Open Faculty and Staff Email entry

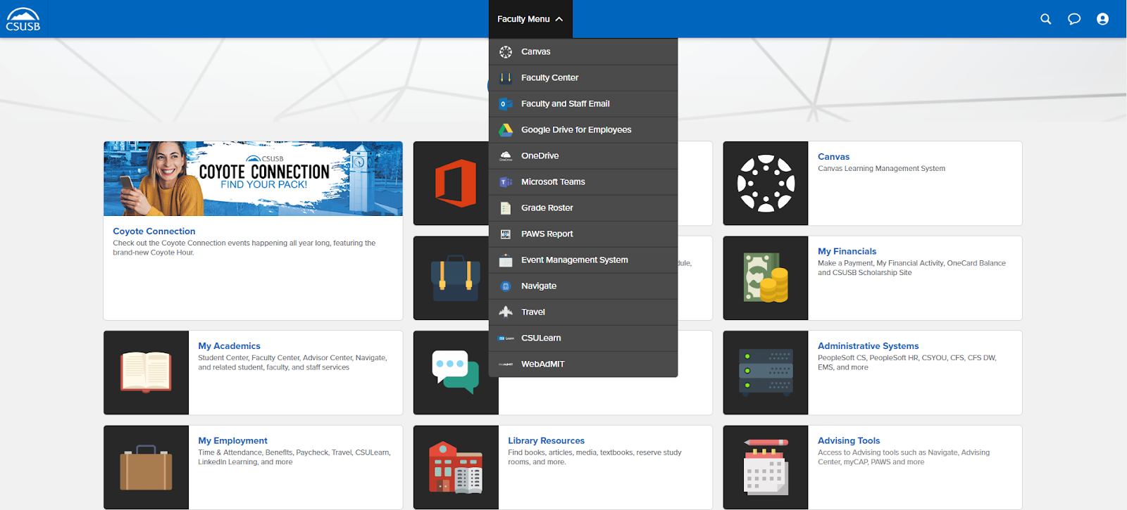[x=583, y=104]
